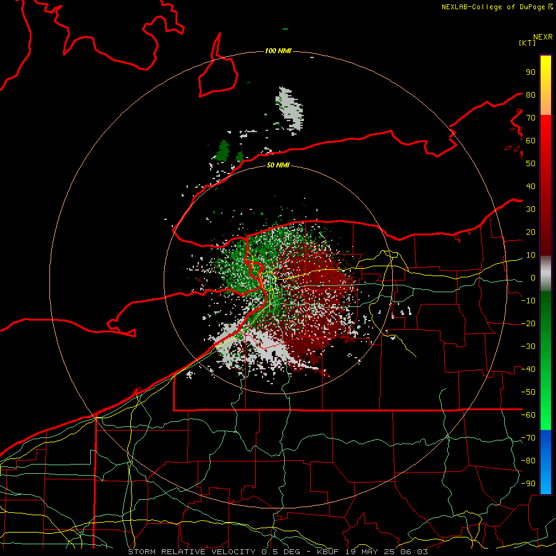
Task: Click the "90" value on the velocity scale
Action: click(x=531, y=72)
